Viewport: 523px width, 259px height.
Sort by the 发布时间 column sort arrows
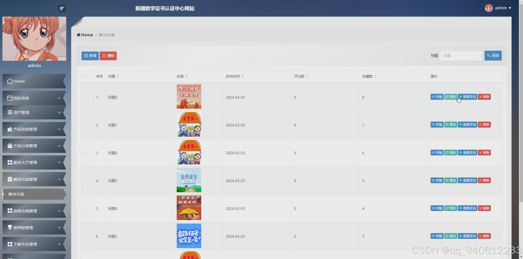(242, 76)
